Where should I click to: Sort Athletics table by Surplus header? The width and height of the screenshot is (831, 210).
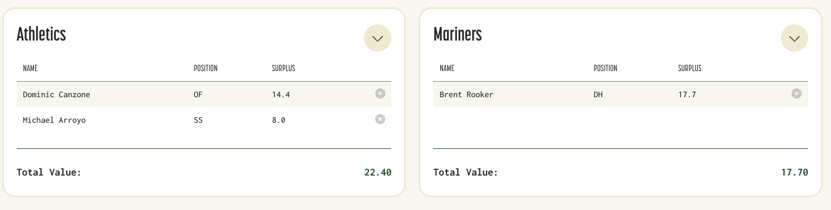pyautogui.click(x=283, y=68)
